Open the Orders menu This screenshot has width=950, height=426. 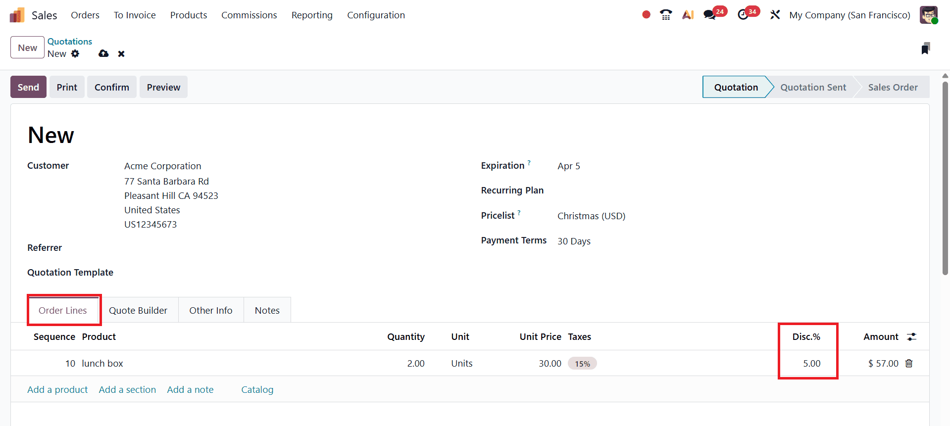point(85,15)
